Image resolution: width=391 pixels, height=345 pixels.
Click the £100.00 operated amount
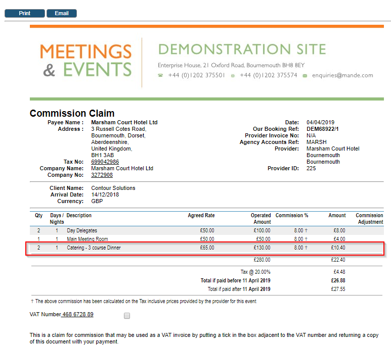tap(262, 230)
